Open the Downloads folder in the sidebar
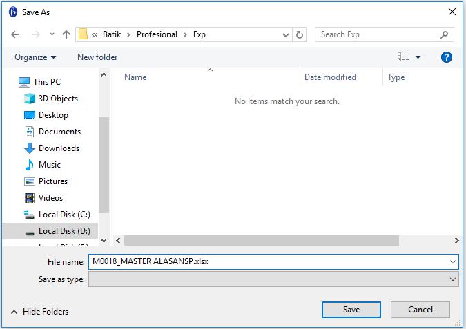Viewport: 466px width, 329px height. [x=59, y=148]
